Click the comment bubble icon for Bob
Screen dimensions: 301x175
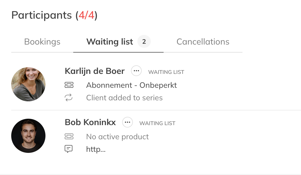69,149
